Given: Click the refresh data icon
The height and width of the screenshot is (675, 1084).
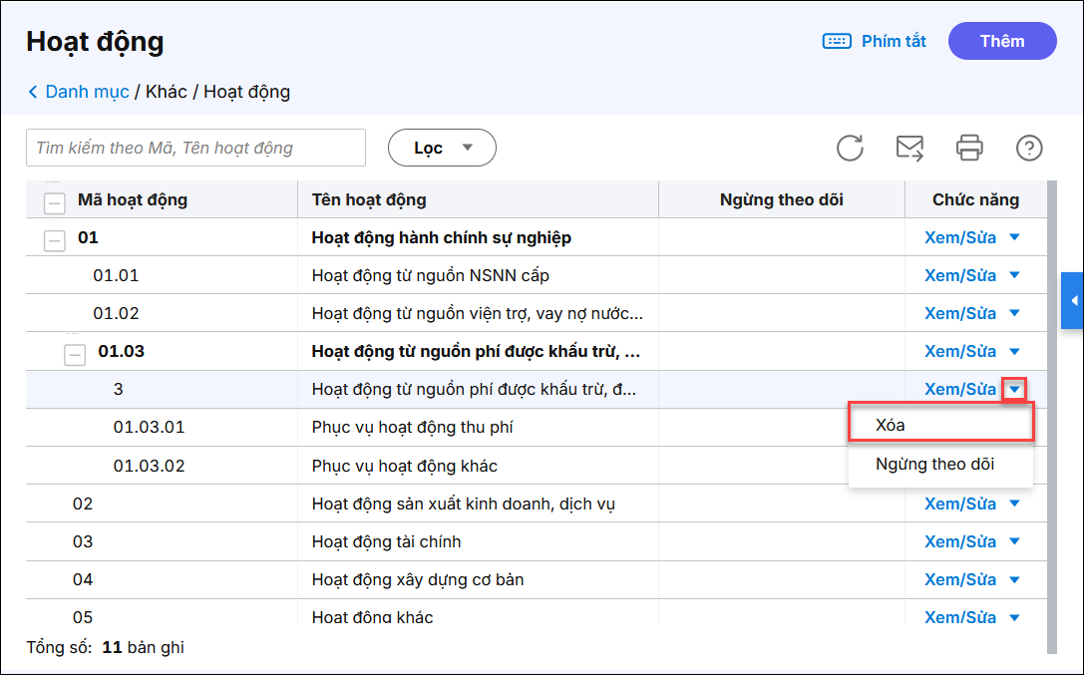Looking at the screenshot, I should tap(850, 149).
